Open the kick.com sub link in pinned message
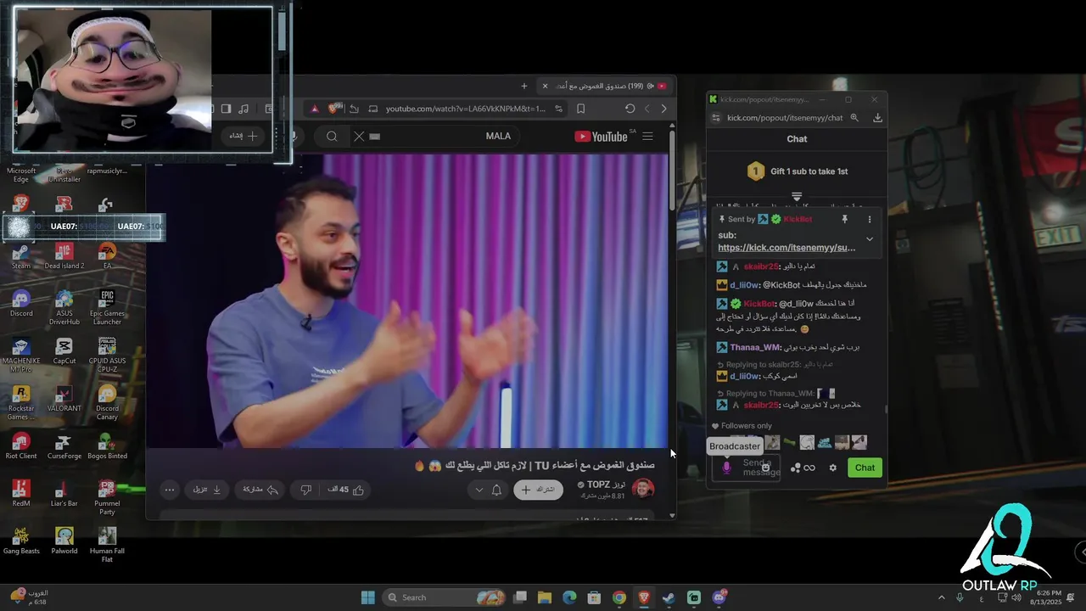Image resolution: width=1086 pixels, height=611 pixels. tap(787, 248)
